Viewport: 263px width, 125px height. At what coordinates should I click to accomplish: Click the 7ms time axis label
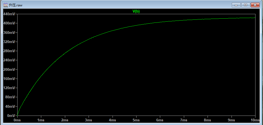click(184, 120)
